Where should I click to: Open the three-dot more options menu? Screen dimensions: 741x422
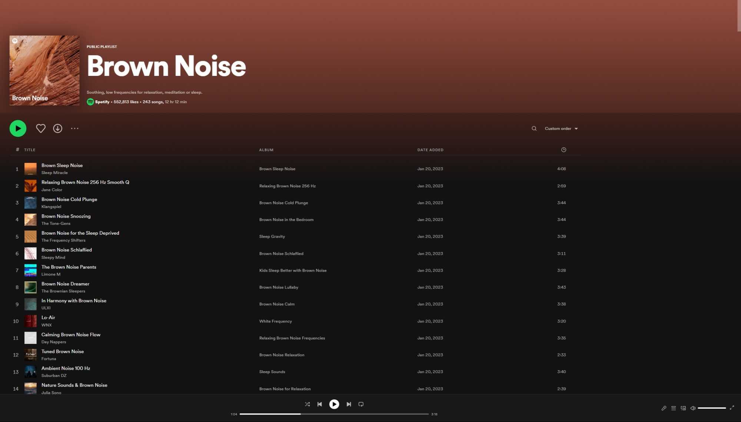(x=75, y=128)
